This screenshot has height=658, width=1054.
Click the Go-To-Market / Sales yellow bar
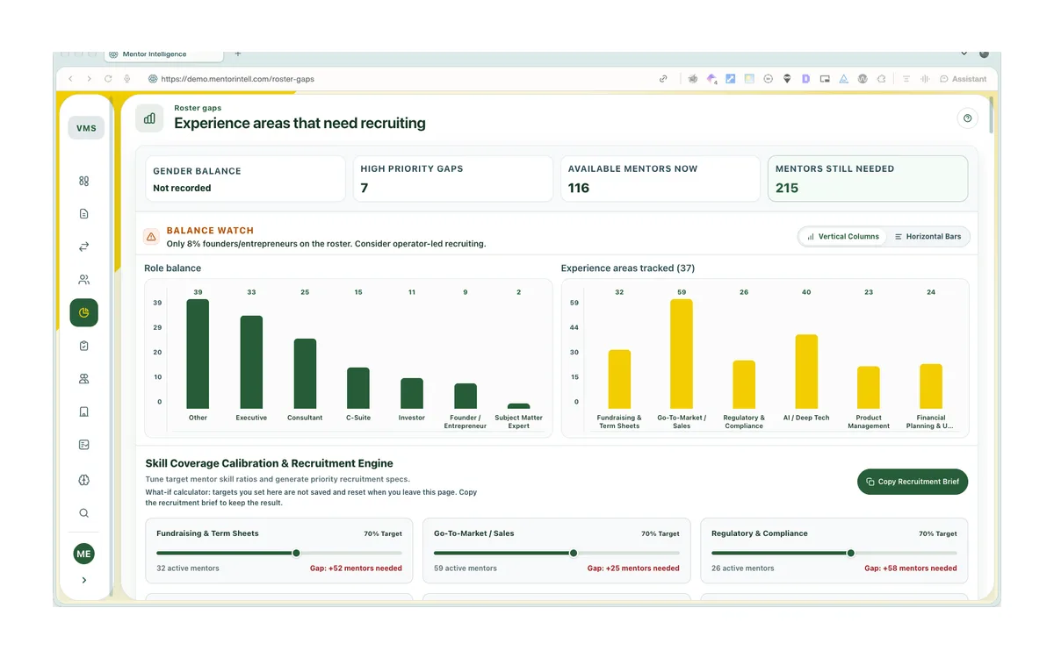pos(682,354)
